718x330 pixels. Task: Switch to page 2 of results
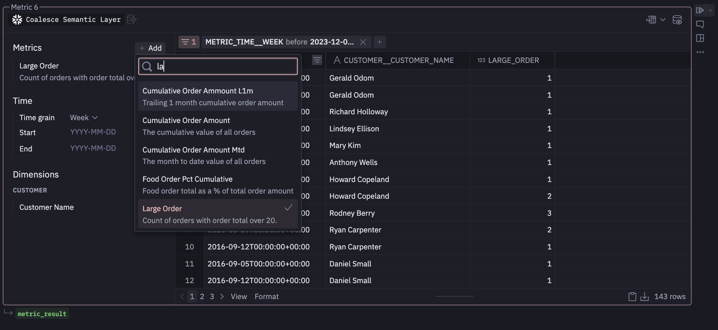(202, 296)
